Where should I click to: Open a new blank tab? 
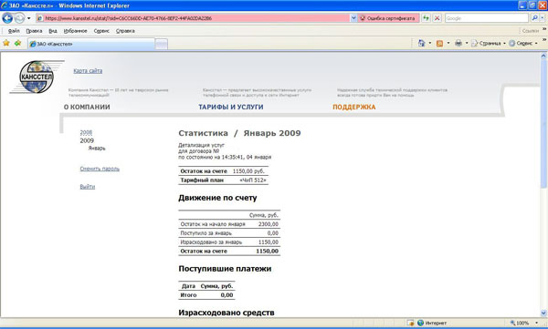[x=161, y=45]
